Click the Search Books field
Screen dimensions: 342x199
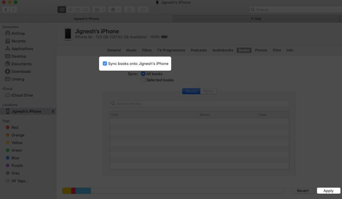(199, 104)
